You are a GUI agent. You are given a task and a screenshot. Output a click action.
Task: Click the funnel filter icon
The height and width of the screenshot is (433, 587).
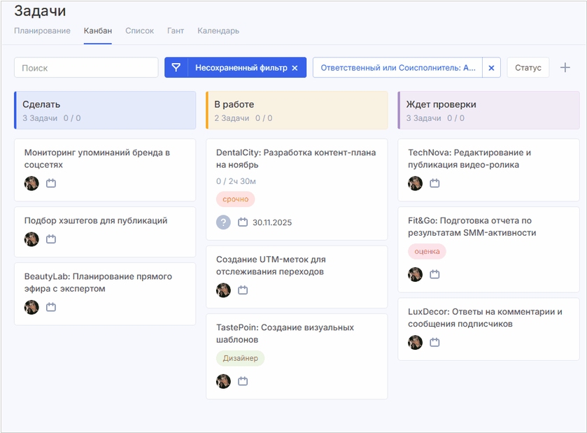(x=176, y=68)
